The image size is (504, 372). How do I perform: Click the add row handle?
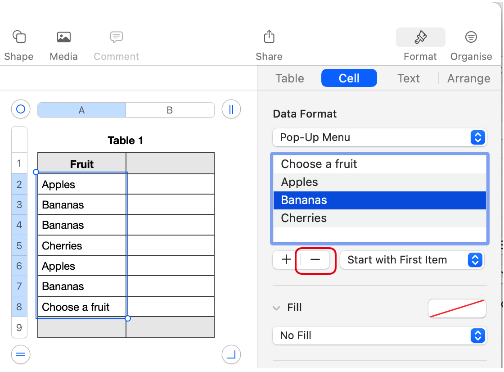(20, 354)
